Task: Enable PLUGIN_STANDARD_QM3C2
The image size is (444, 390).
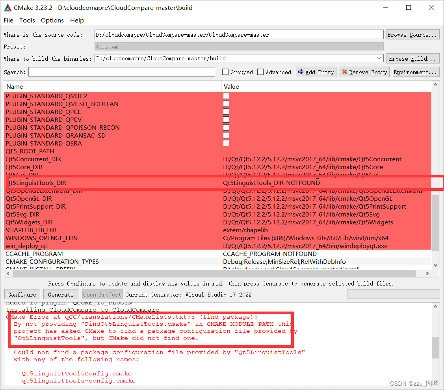Action: pyautogui.click(x=226, y=96)
